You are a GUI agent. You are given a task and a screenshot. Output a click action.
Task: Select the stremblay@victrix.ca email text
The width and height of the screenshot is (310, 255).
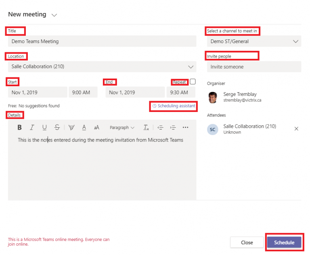tap(242, 100)
